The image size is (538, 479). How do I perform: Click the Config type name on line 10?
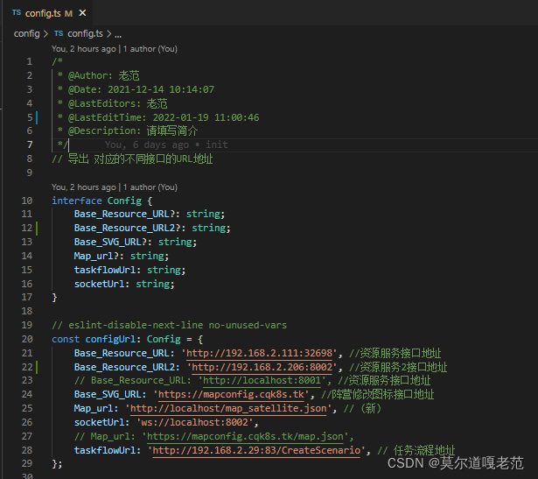(123, 201)
